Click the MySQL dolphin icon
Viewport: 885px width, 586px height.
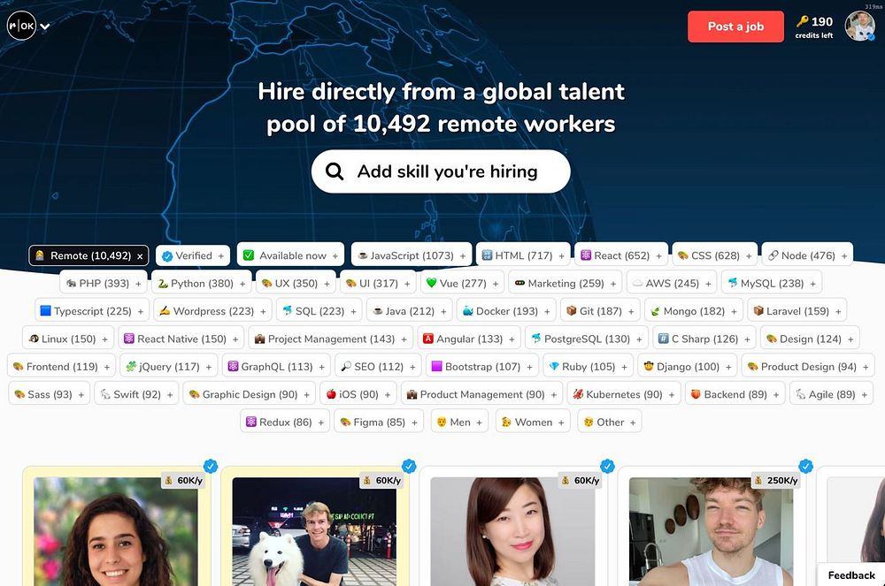coord(733,283)
